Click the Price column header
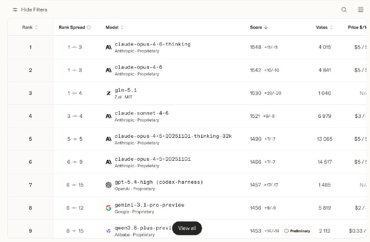 (358, 28)
